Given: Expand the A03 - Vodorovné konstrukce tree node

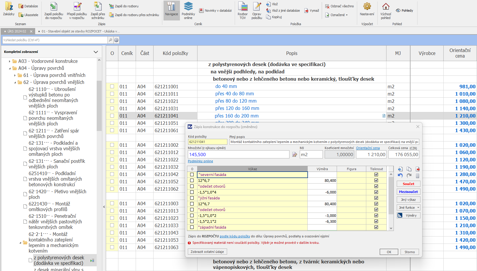Looking at the screenshot, I should point(10,61).
